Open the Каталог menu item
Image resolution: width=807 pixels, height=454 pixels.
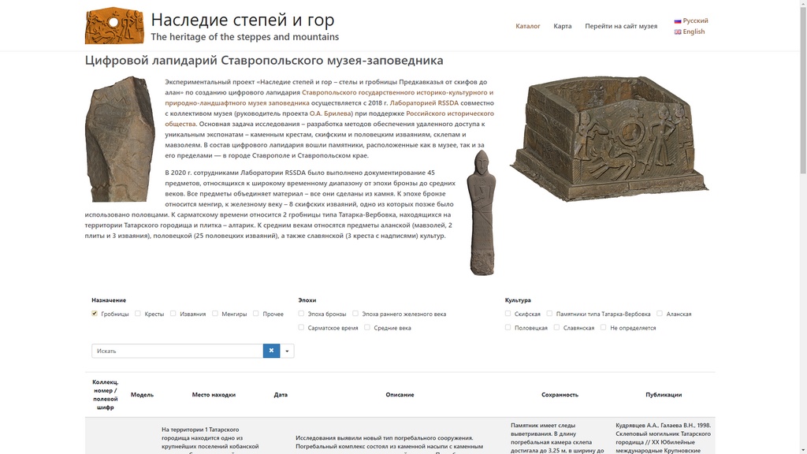point(527,26)
